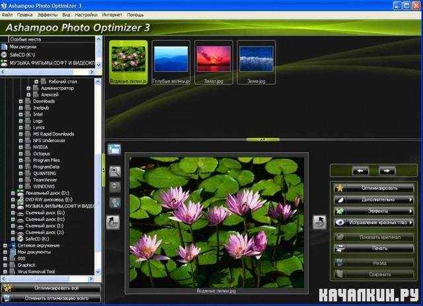Select the Голубые холмы.jpg thumbnail
The image size is (423, 306).
click(x=171, y=62)
